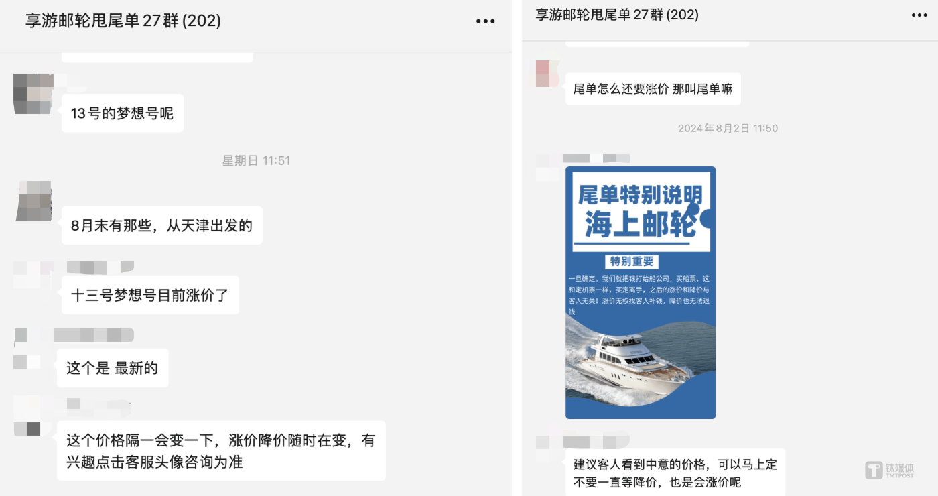Click avatar of the cruise poster sender
Viewport: 938px width, 496px height.
(547, 168)
